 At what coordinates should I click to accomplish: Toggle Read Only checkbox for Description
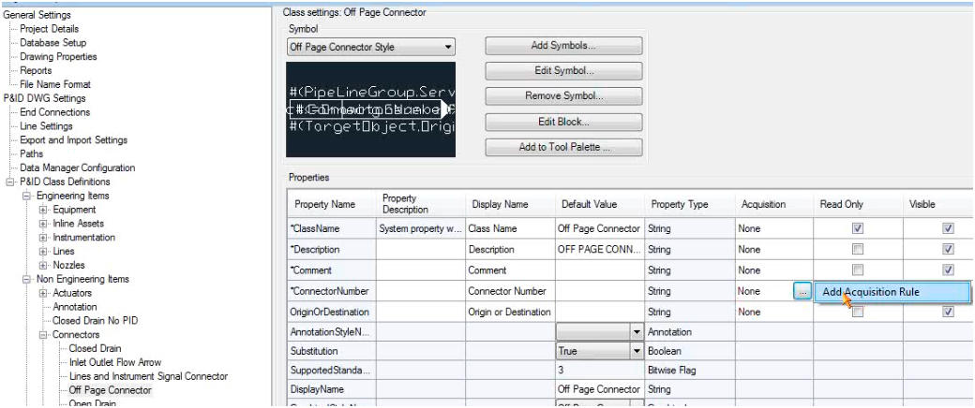(858, 250)
